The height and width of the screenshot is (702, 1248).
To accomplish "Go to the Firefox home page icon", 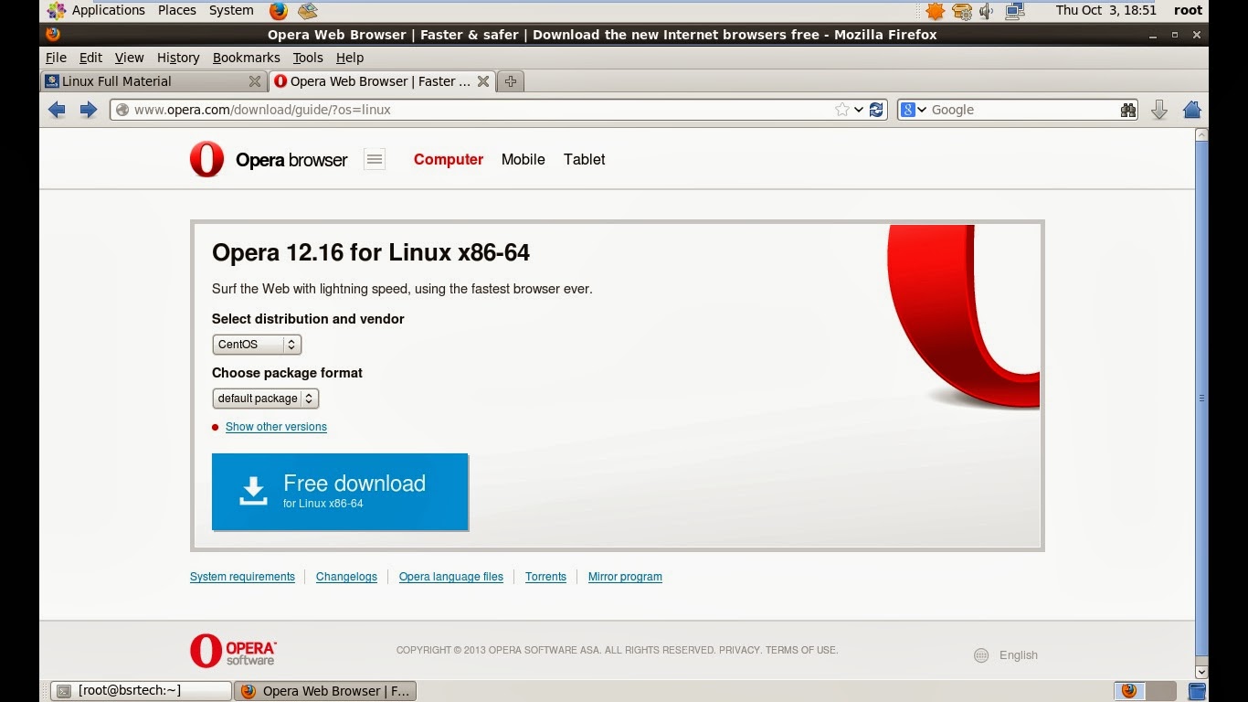I will [x=1191, y=110].
